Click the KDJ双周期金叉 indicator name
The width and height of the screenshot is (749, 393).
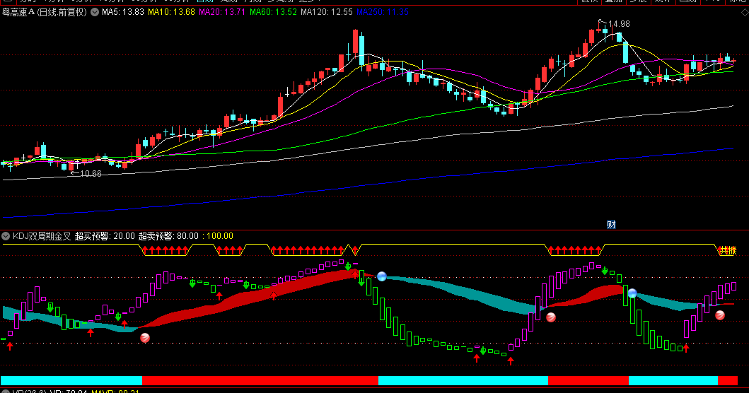point(42,236)
